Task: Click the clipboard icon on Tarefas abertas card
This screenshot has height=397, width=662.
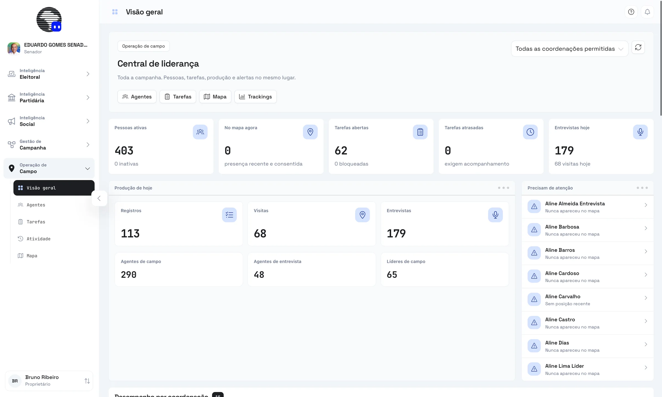Action: point(420,132)
